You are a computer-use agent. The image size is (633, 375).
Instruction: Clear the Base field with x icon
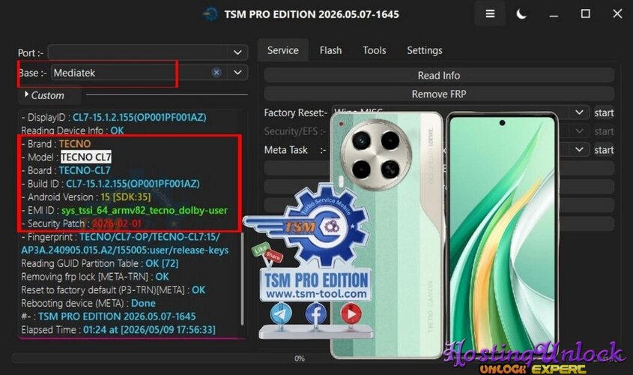click(x=216, y=72)
